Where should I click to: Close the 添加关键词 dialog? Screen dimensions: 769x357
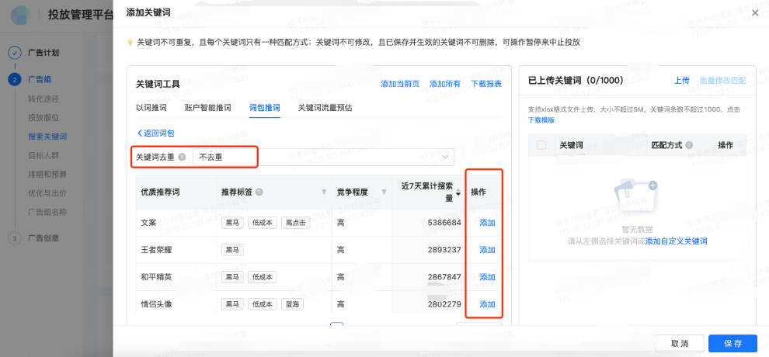[755, 12]
